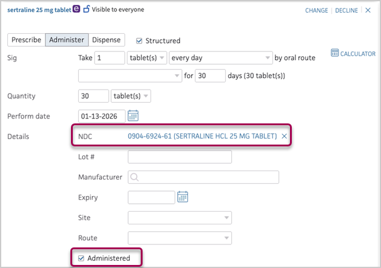The width and height of the screenshot is (381, 268).
Task: Expand the Sig tablet(s) unit dropdown
Action: click(x=147, y=58)
